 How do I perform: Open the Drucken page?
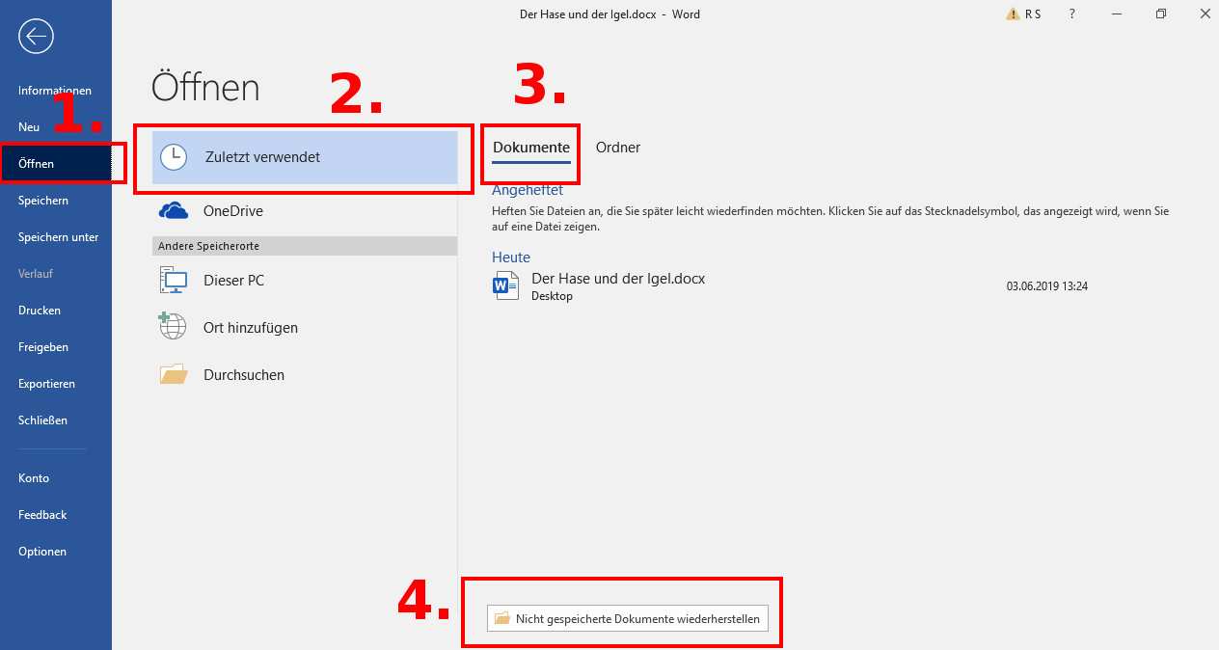(x=40, y=311)
